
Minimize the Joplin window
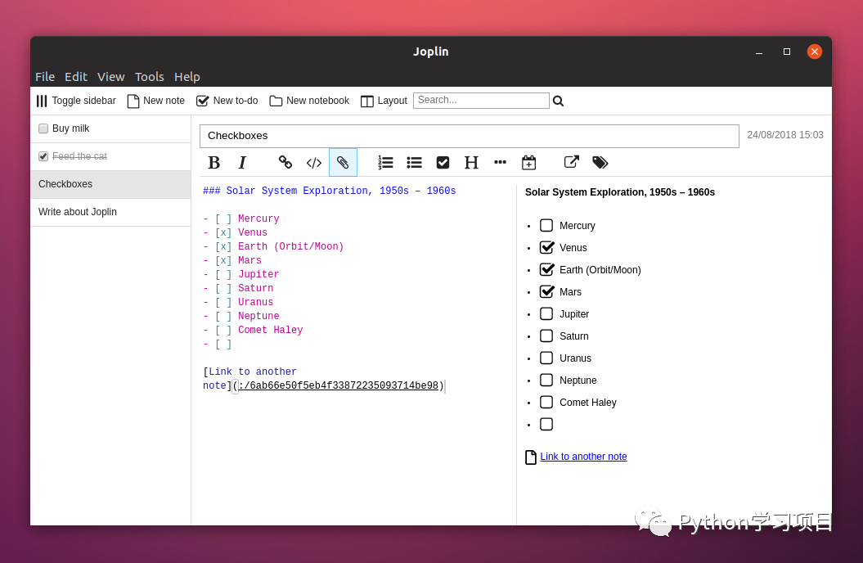pyautogui.click(x=759, y=52)
